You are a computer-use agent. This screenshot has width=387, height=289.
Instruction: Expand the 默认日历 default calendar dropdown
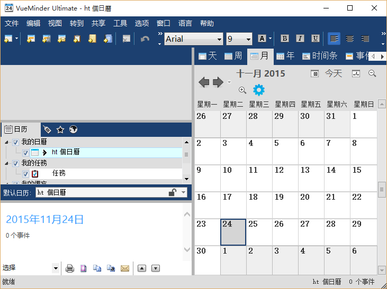click(183, 192)
